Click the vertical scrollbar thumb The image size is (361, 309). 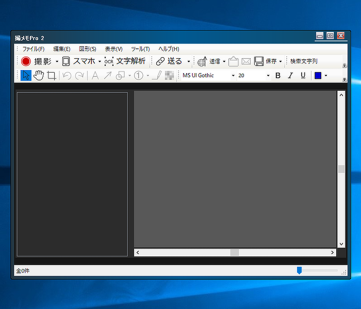(341, 169)
